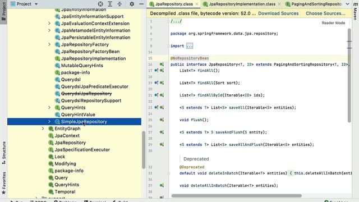Click the Project tree vertical scrollbar thumb
The image size is (359, 202).
coord(144,150)
